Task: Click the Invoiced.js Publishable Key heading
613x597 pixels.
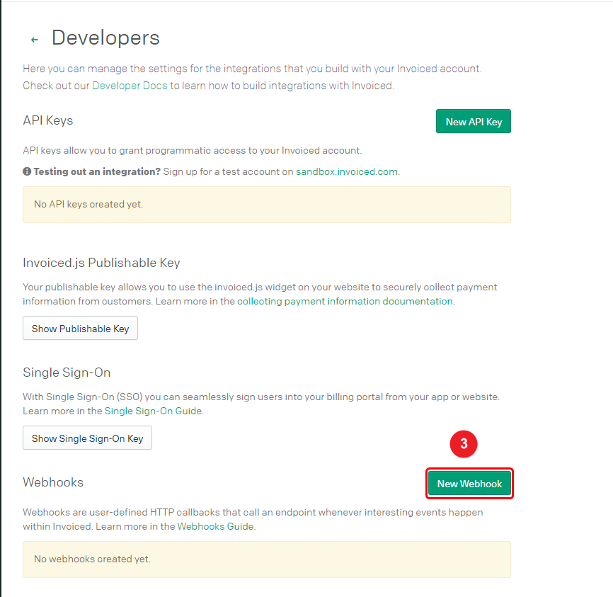Action: (101, 263)
